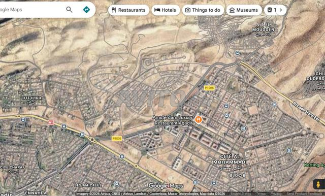Open directions with the blue arrow icon

(86, 10)
